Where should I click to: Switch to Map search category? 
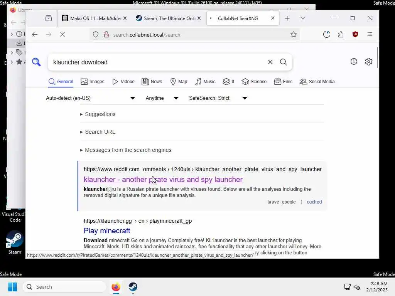179,82
